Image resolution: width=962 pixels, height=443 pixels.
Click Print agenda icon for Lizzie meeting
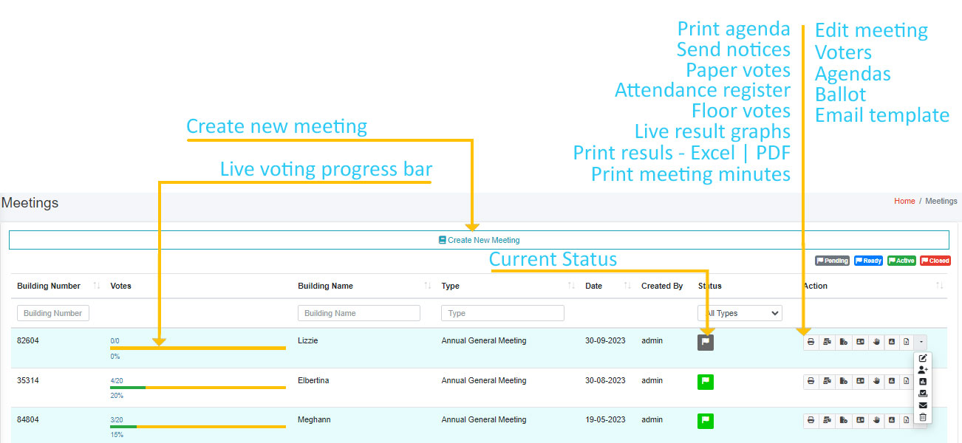811,342
